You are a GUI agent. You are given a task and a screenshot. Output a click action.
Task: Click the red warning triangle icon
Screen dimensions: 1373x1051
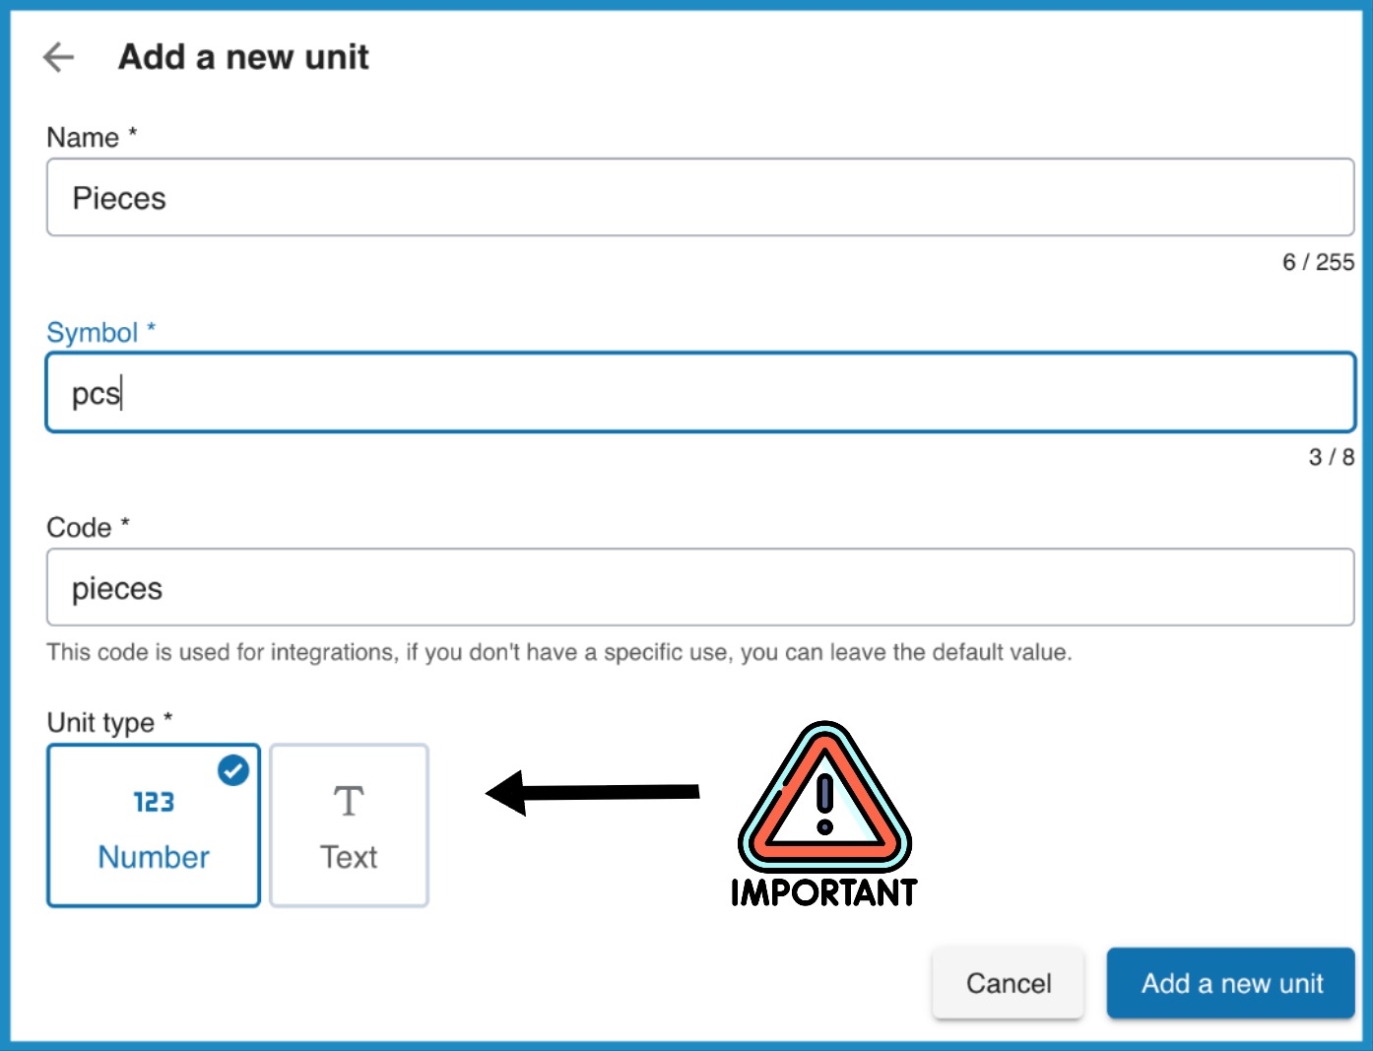(825, 797)
